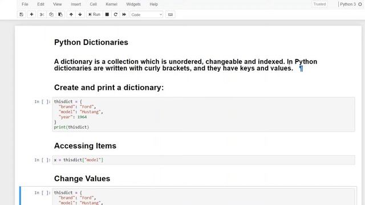Cut selected cells with scissors icon
This screenshot has width=365, height=205.
pyautogui.click(x=42, y=14)
